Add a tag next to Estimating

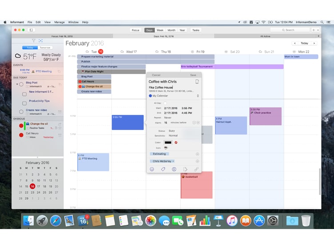pos(198,154)
